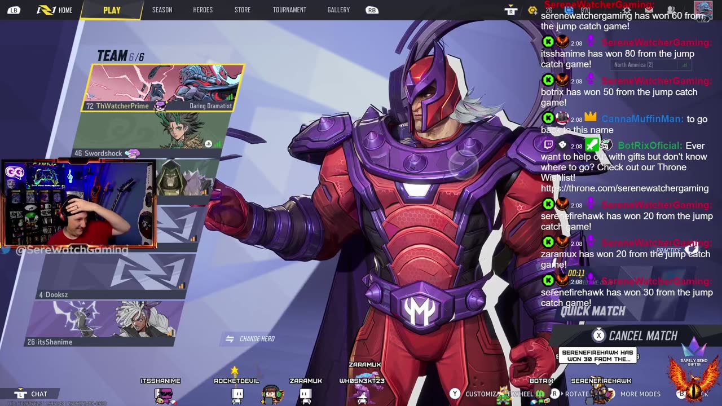
Task: Click the QUICK MATCH mode label
Action: tap(593, 311)
